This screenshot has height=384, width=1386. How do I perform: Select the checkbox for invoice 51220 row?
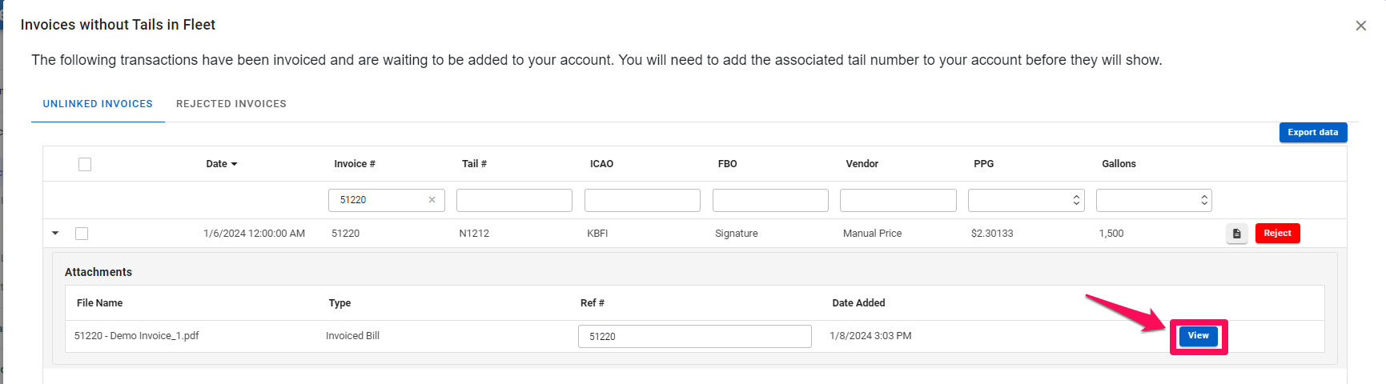82,234
